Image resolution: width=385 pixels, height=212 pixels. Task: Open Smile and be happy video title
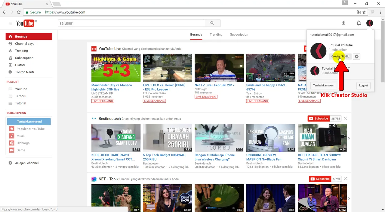266,87
